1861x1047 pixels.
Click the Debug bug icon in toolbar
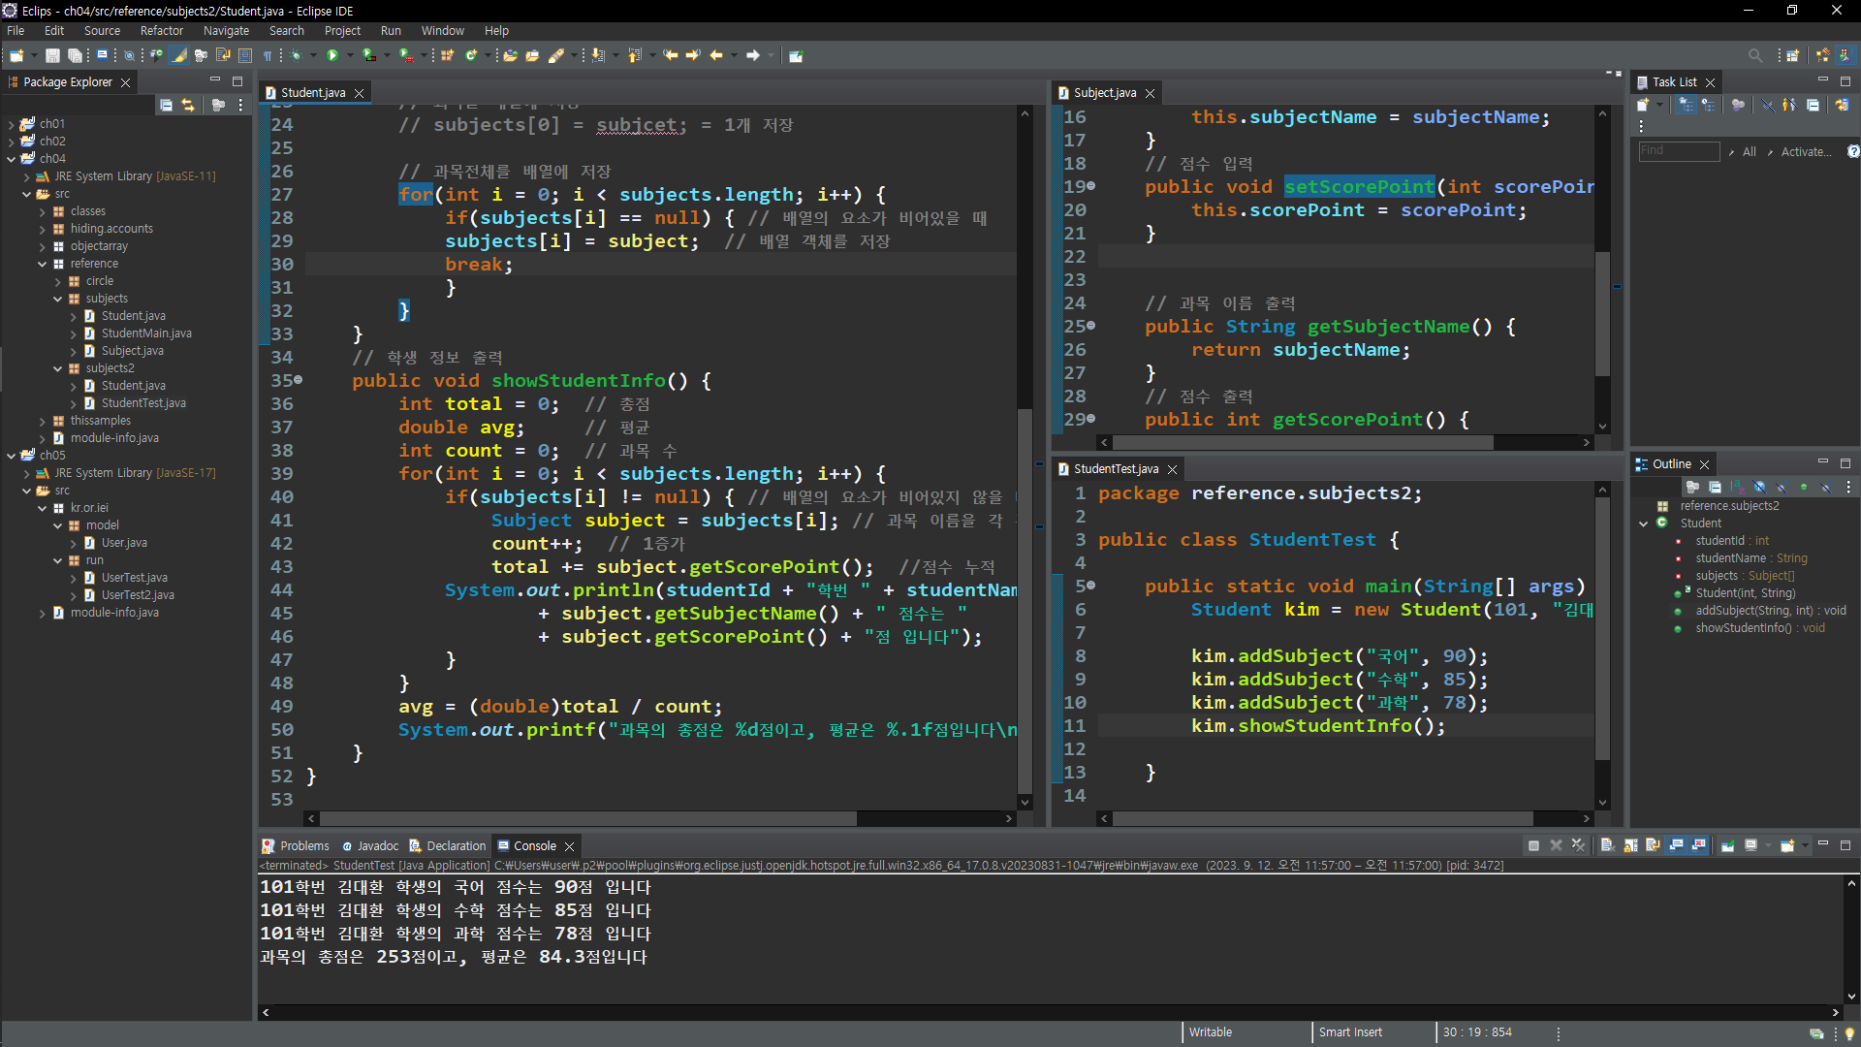coord(297,55)
